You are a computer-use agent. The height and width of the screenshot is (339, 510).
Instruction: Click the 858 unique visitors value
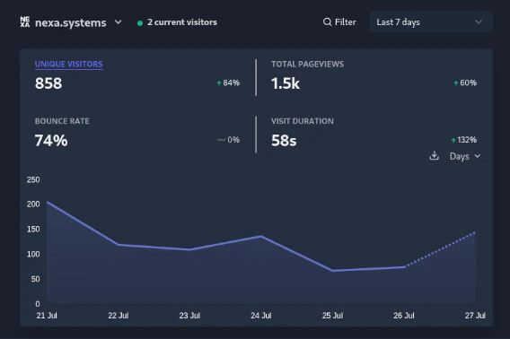pos(48,83)
